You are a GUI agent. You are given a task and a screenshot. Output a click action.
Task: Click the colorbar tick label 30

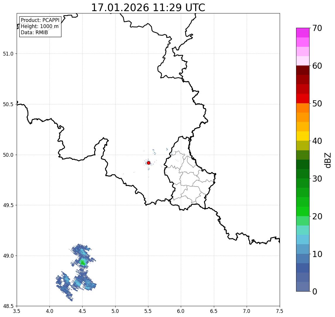pyautogui.click(x=317, y=179)
